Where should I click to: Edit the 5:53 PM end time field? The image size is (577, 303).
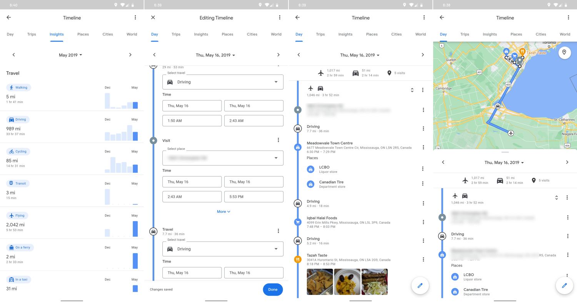(253, 197)
